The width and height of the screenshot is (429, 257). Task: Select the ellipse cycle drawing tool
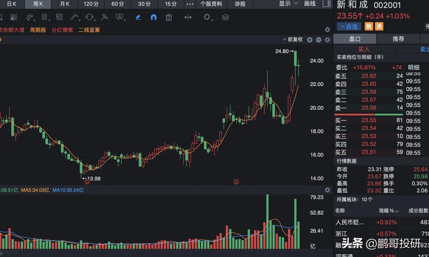coord(89,17)
